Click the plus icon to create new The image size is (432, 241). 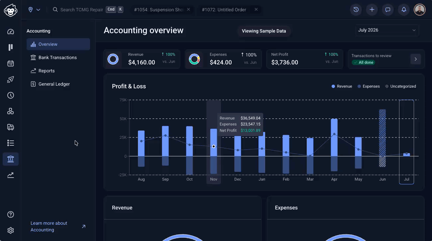click(x=372, y=10)
